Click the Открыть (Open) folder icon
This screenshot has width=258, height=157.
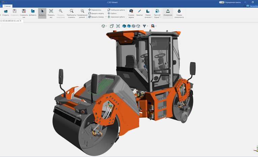[x=6, y=11]
